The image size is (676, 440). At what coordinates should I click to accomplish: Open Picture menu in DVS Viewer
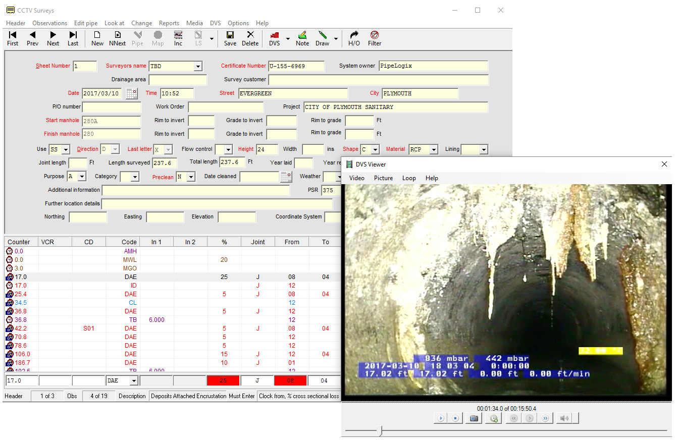point(384,178)
